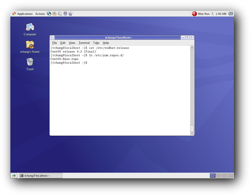Screen dimensions: 251x195
Task: Click the volume speaker icon
Action: pos(230,14)
